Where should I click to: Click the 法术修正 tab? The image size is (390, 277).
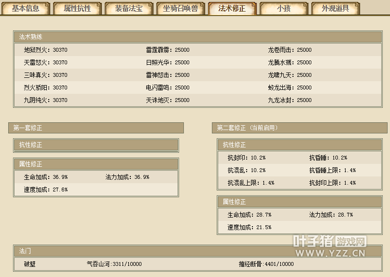pyautogui.click(x=232, y=8)
